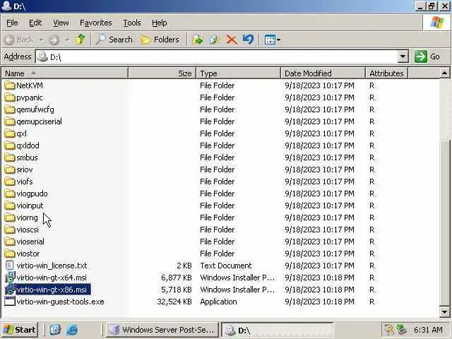Click the red Delete icon
This screenshot has height=339, width=452.
pos(232,40)
